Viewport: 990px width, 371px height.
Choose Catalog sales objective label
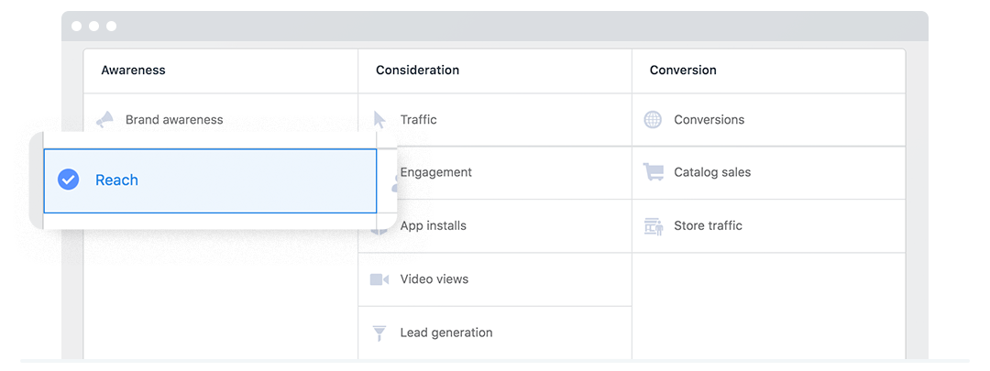(x=712, y=172)
